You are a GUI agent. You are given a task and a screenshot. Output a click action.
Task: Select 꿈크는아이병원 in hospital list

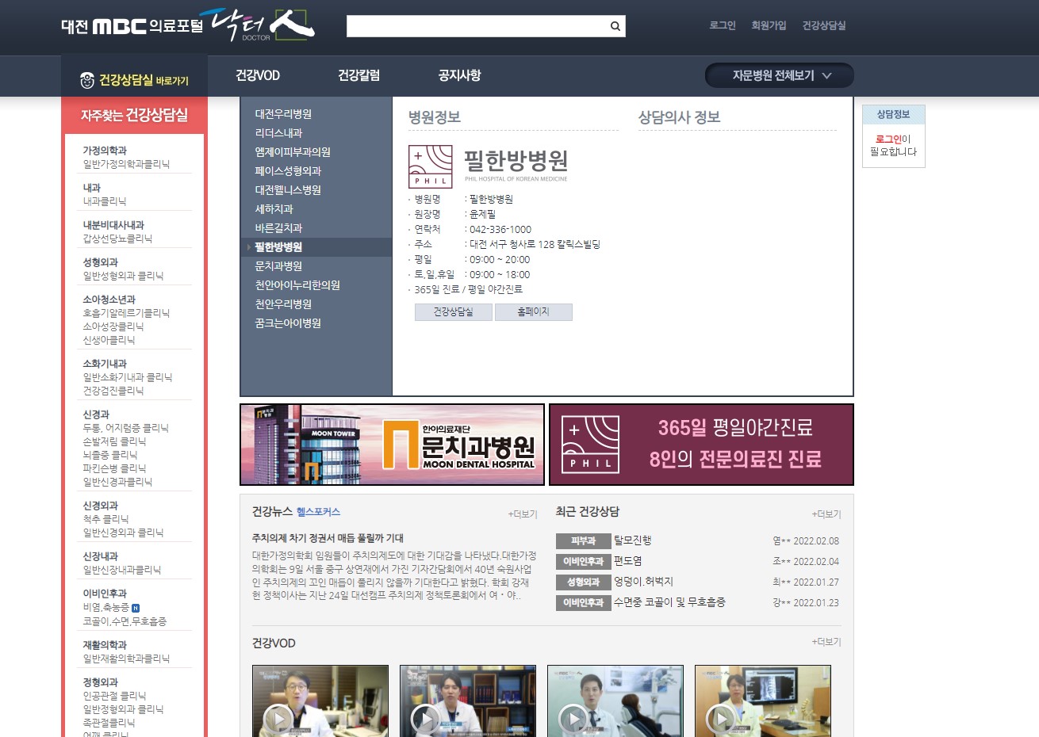[x=288, y=323]
